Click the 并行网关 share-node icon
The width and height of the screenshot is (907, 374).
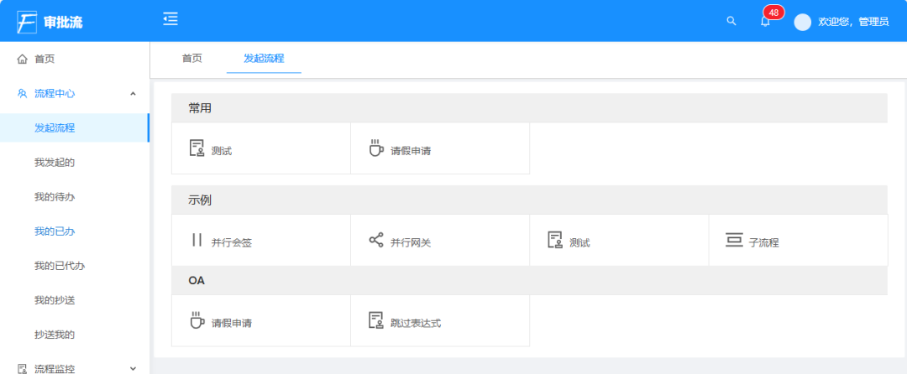[x=376, y=241]
